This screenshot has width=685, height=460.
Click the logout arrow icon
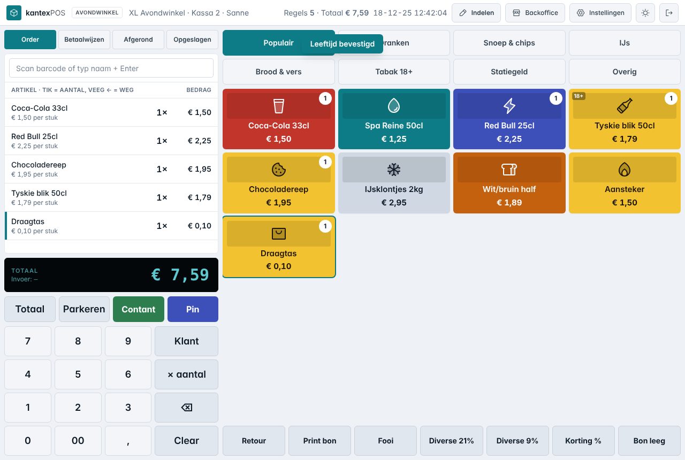(669, 13)
